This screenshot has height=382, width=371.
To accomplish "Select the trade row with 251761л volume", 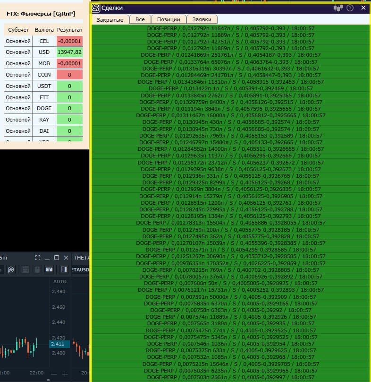I will [x=231, y=55].
